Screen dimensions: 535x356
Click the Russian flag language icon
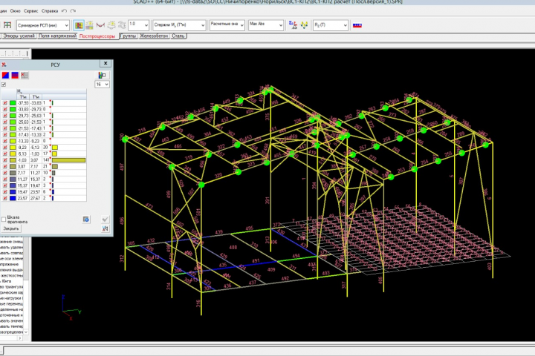pos(357,24)
